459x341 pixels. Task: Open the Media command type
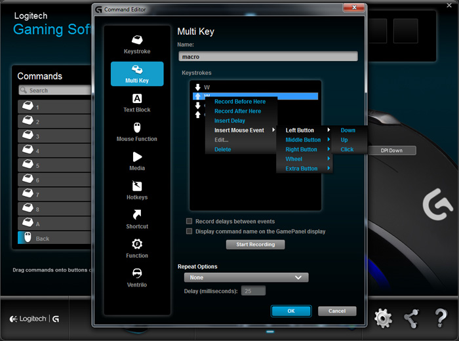pyautogui.click(x=137, y=161)
